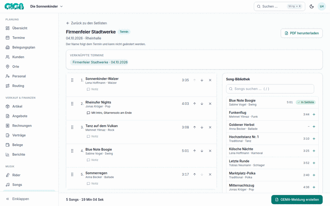Remove Tanz auf dem Vulkan

[x=210, y=127]
